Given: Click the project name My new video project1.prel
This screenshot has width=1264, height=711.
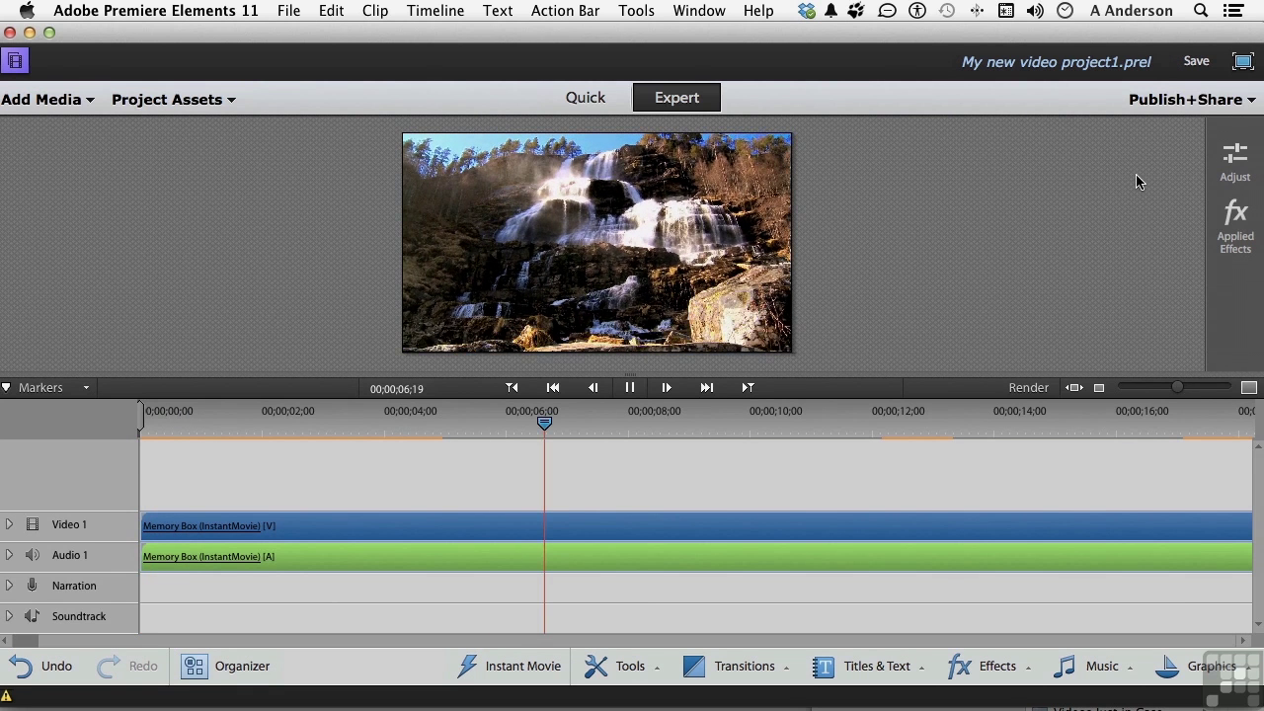Looking at the screenshot, I should 1056,61.
